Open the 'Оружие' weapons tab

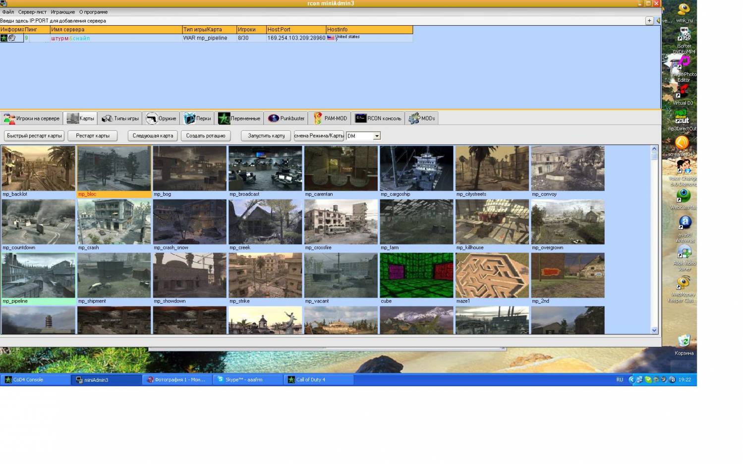click(161, 118)
